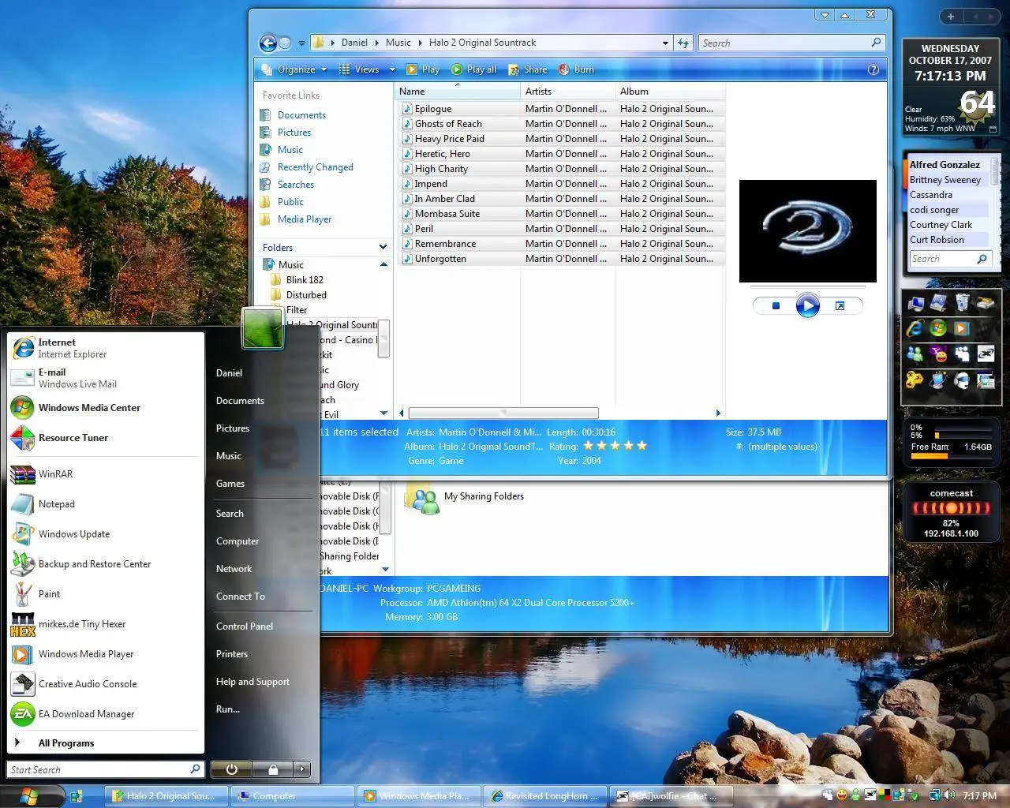Select Alfred Gonzalez in contacts gadget
Image resolution: width=1010 pixels, height=808 pixels.
tap(945, 165)
